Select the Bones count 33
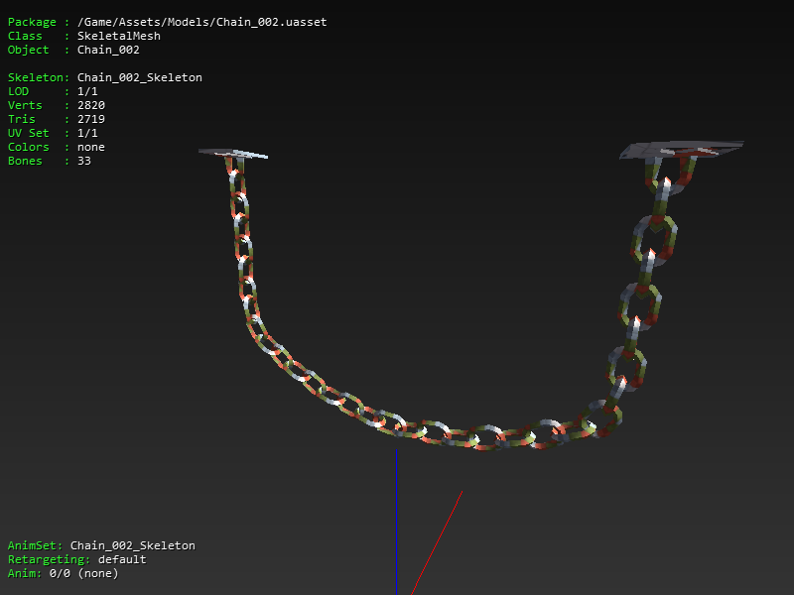Screen dimensions: 794x595 (x=84, y=161)
